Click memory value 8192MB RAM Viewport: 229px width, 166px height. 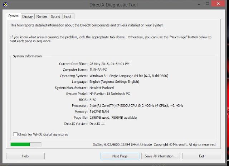click(99, 112)
